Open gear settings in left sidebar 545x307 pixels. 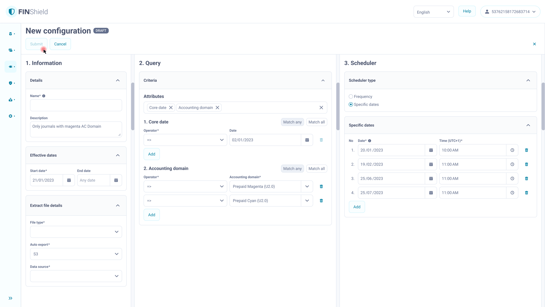[11, 116]
